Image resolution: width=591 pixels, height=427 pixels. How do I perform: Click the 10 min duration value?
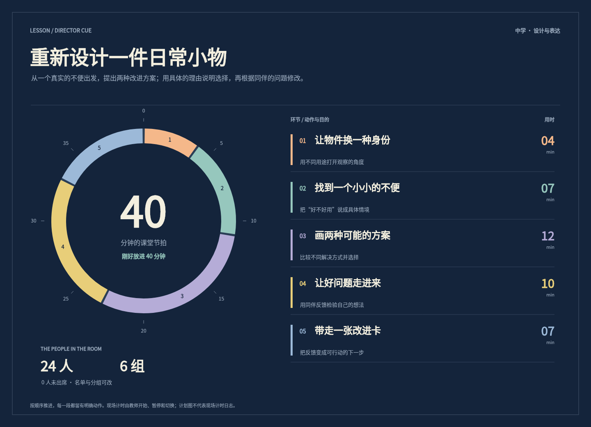tap(548, 287)
